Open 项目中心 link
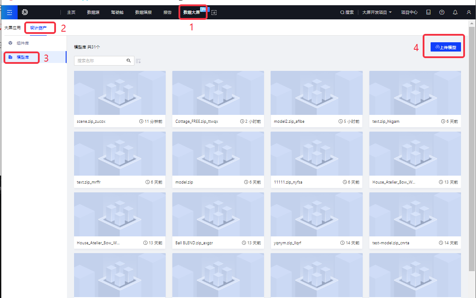This screenshot has width=476, height=298. [x=409, y=12]
